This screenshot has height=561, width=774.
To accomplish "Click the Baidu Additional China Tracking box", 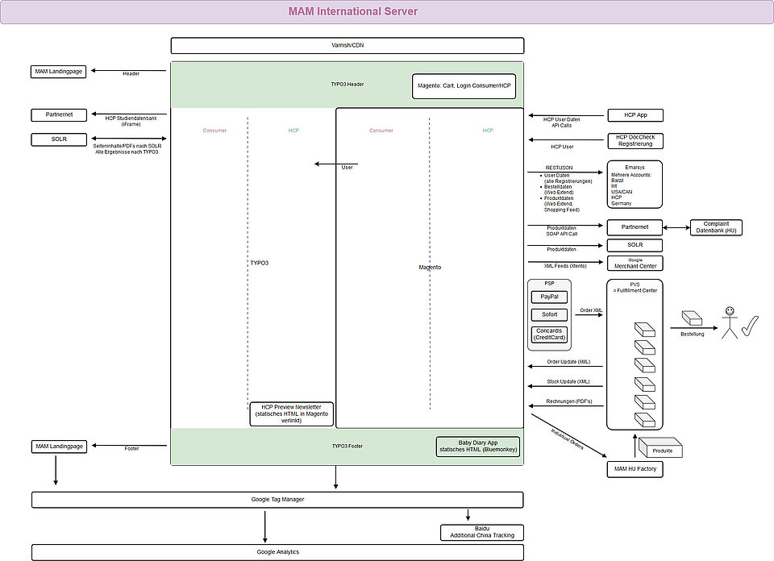I will 481,533.
